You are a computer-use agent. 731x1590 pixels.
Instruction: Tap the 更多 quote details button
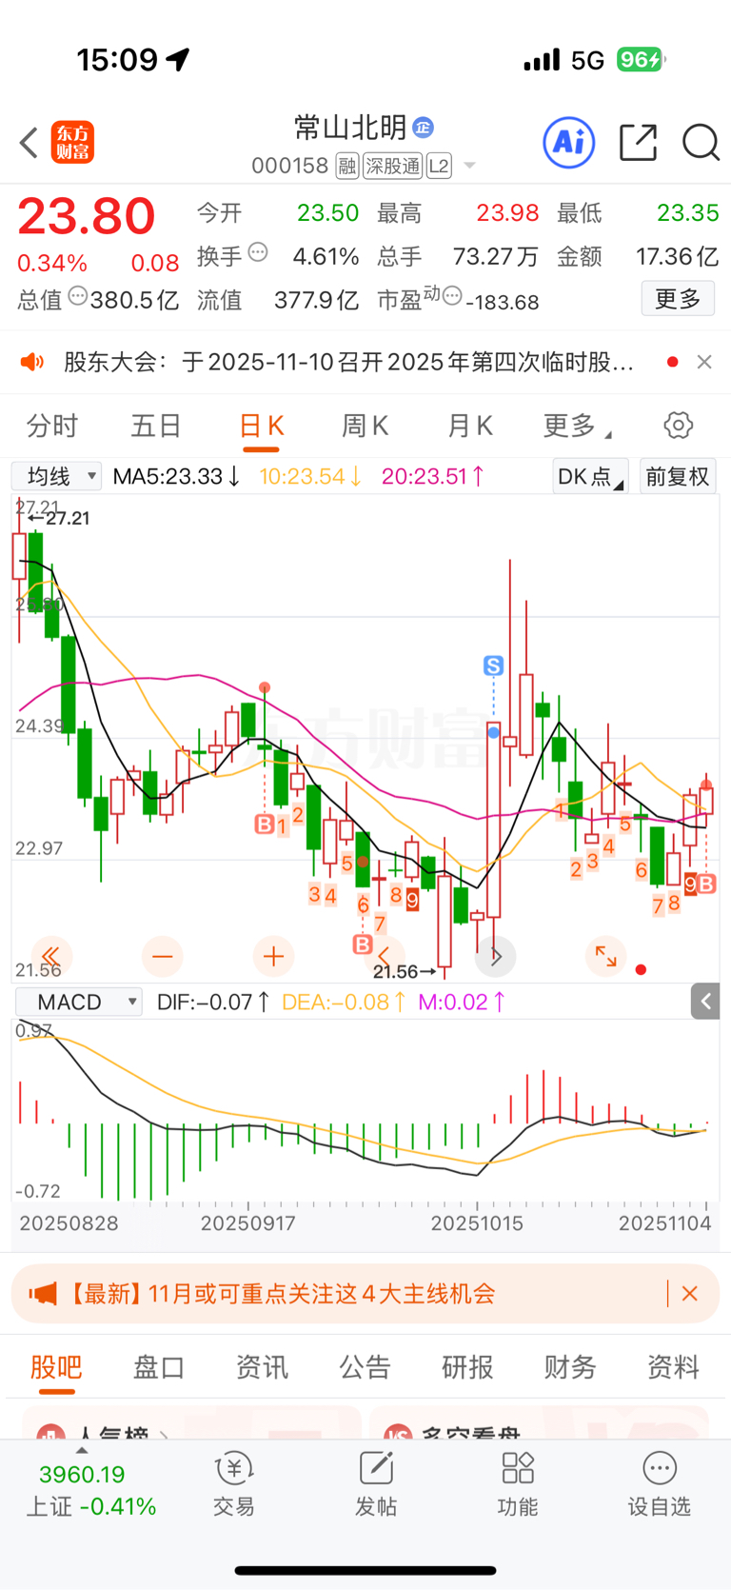(678, 299)
